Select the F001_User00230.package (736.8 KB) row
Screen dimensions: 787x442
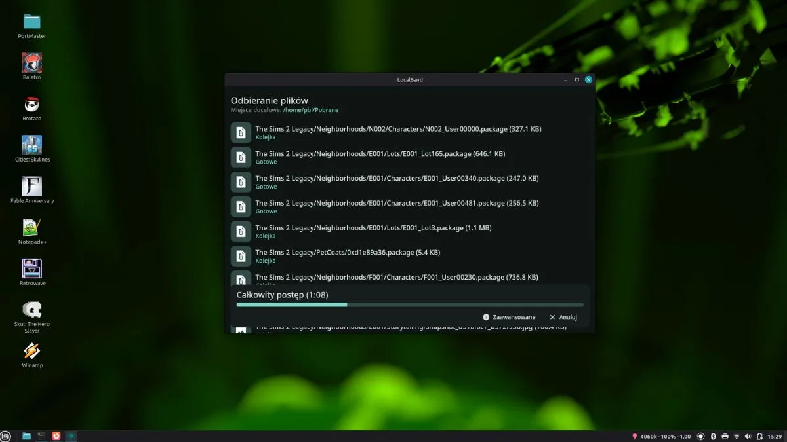[410, 278]
